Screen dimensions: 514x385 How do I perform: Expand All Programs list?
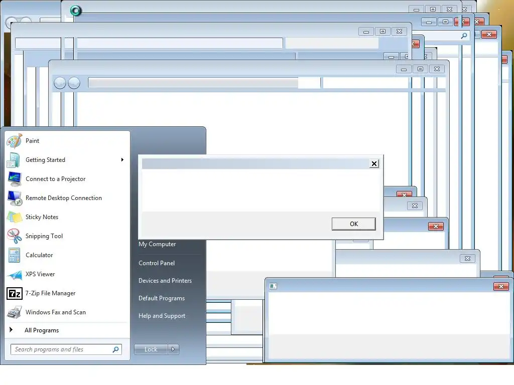67,330
